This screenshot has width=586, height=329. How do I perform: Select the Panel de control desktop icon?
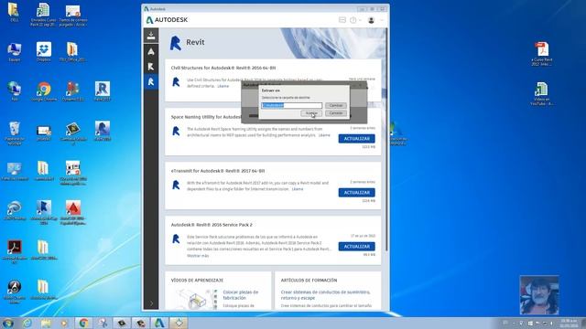pos(15,172)
